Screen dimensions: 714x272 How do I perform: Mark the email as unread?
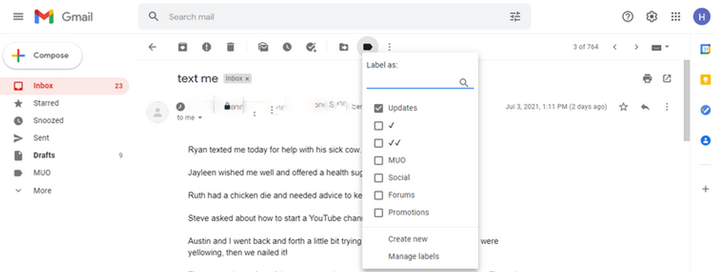[x=263, y=47]
